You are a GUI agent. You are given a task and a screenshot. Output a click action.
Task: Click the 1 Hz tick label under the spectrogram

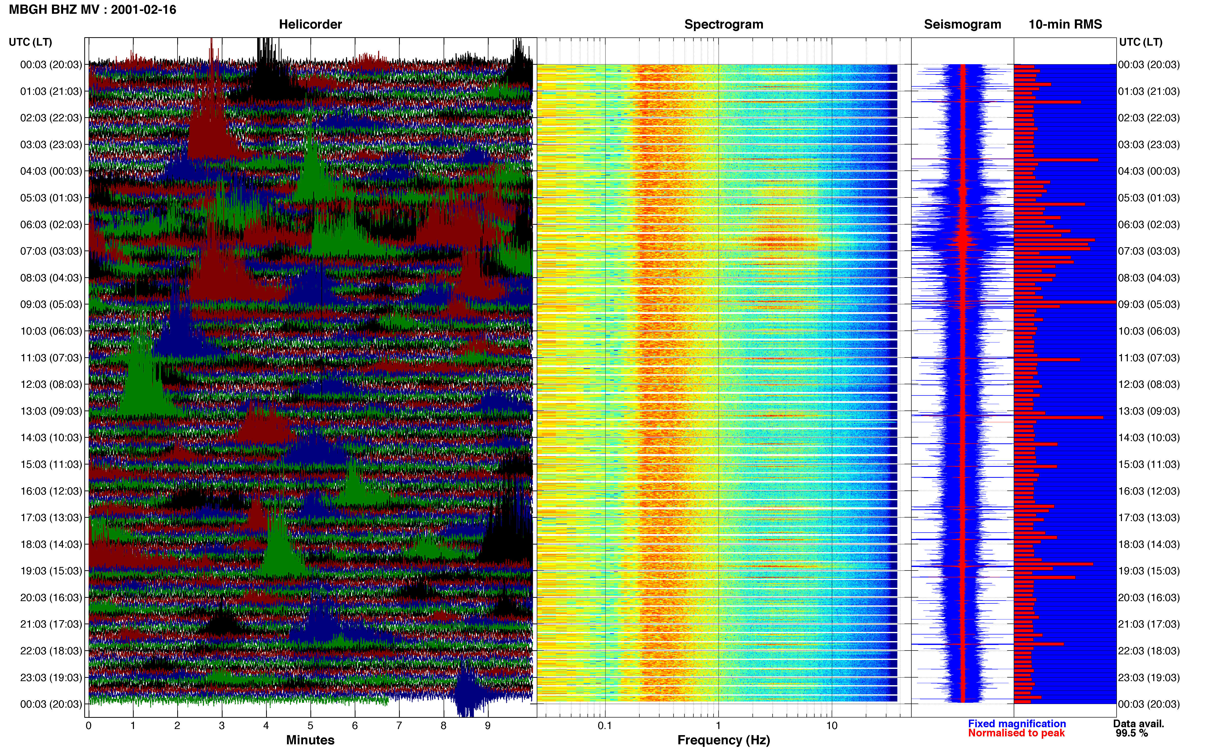coord(718,725)
